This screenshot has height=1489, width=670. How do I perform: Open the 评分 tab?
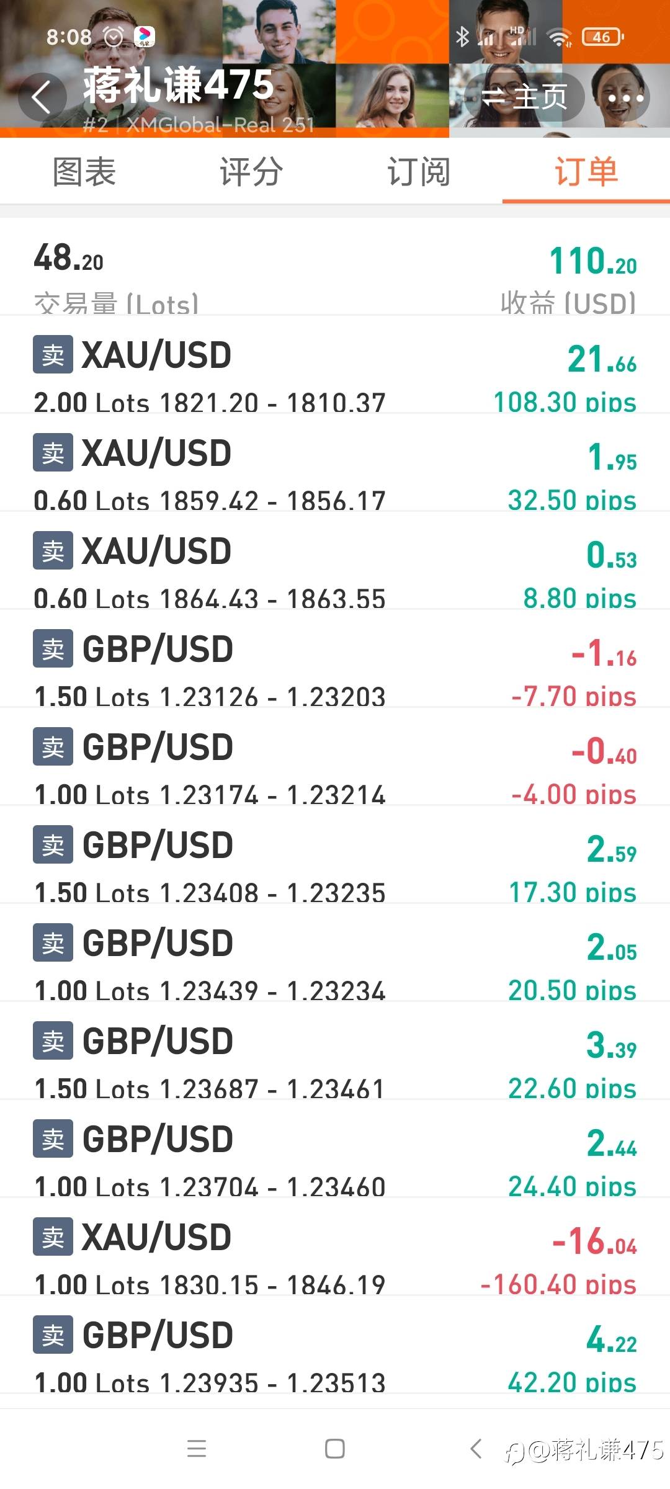[x=251, y=172]
